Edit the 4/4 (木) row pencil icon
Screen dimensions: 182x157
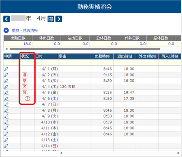[x=6, y=87]
